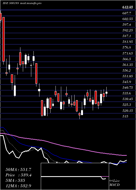
Task: Select the 592.25 price axis label
Action: (x=128, y=30)
